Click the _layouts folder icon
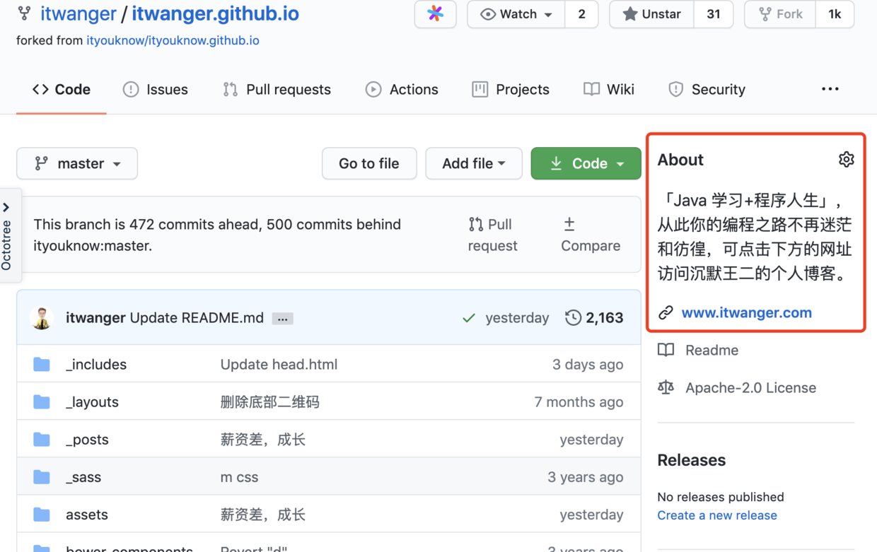The image size is (877, 552). [42, 402]
